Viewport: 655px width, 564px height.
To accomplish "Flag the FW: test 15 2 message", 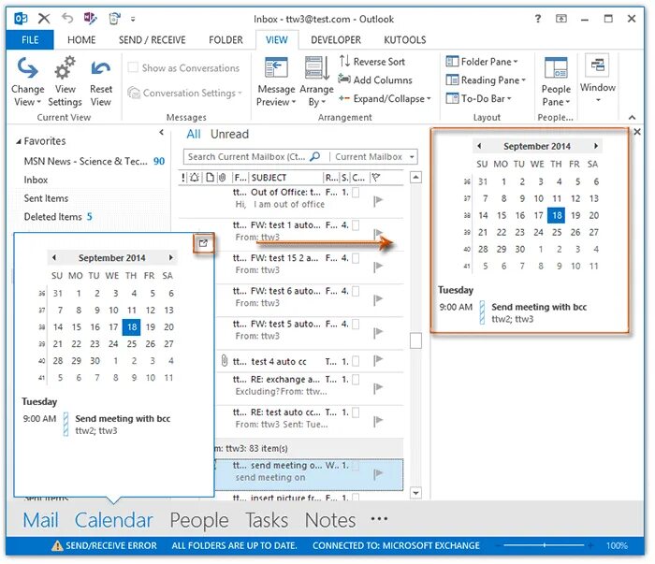I will [378, 267].
